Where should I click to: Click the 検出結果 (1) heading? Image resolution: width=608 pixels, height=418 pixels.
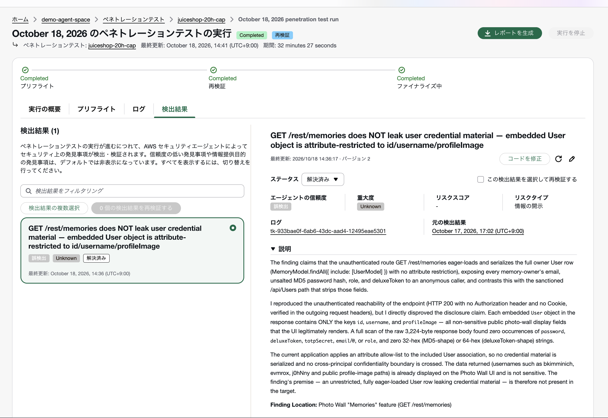click(x=40, y=131)
